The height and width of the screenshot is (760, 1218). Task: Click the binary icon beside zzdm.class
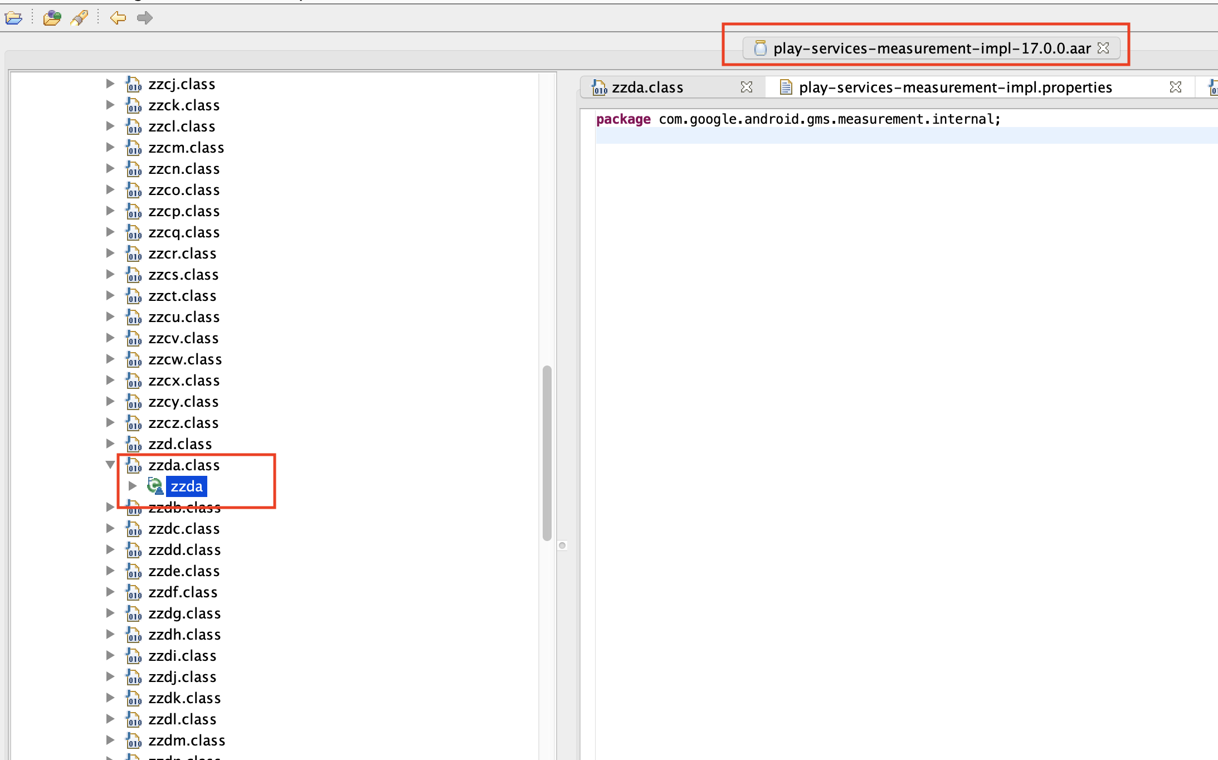(134, 741)
